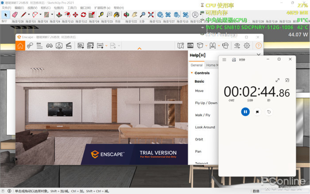Switch to the General help tab
The height and width of the screenshot is (194, 310).
(197, 65)
